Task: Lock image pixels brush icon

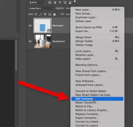Action: pos(41,14)
